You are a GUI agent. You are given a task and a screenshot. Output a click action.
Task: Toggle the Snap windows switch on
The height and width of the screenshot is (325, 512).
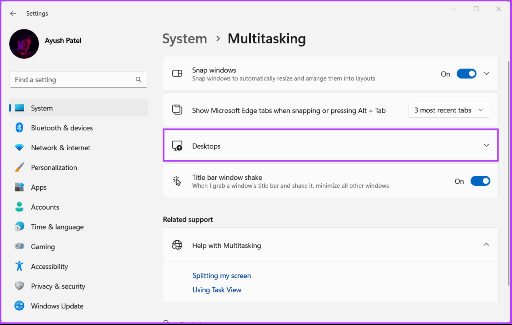click(466, 73)
